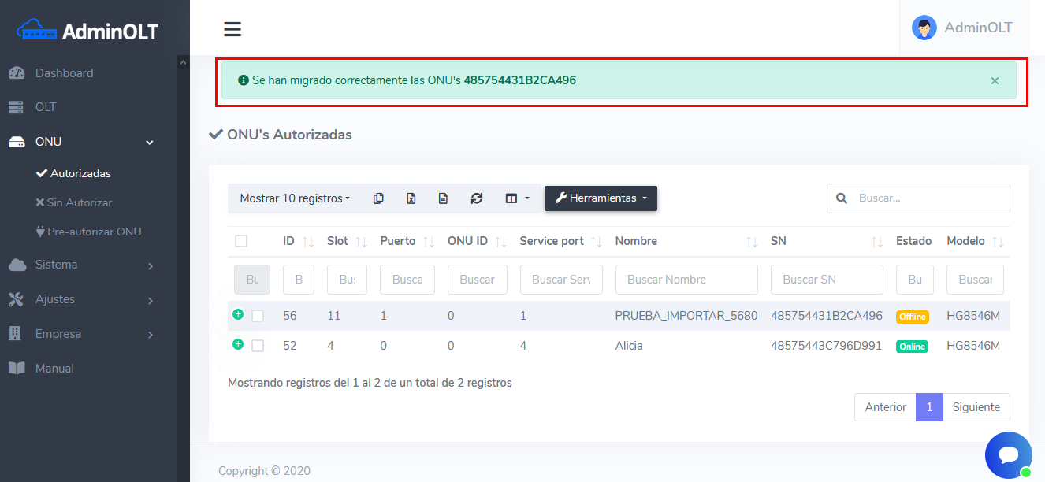Select the checkbox for Alicia's row
The height and width of the screenshot is (482, 1045).
coord(258,346)
